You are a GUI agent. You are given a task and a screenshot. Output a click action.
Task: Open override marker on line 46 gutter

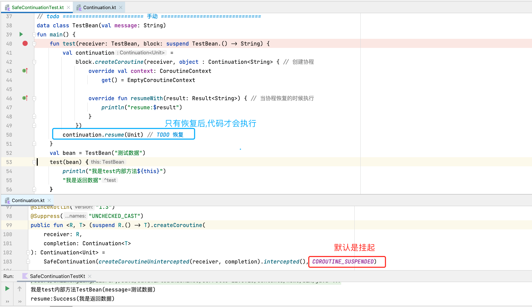click(x=25, y=98)
